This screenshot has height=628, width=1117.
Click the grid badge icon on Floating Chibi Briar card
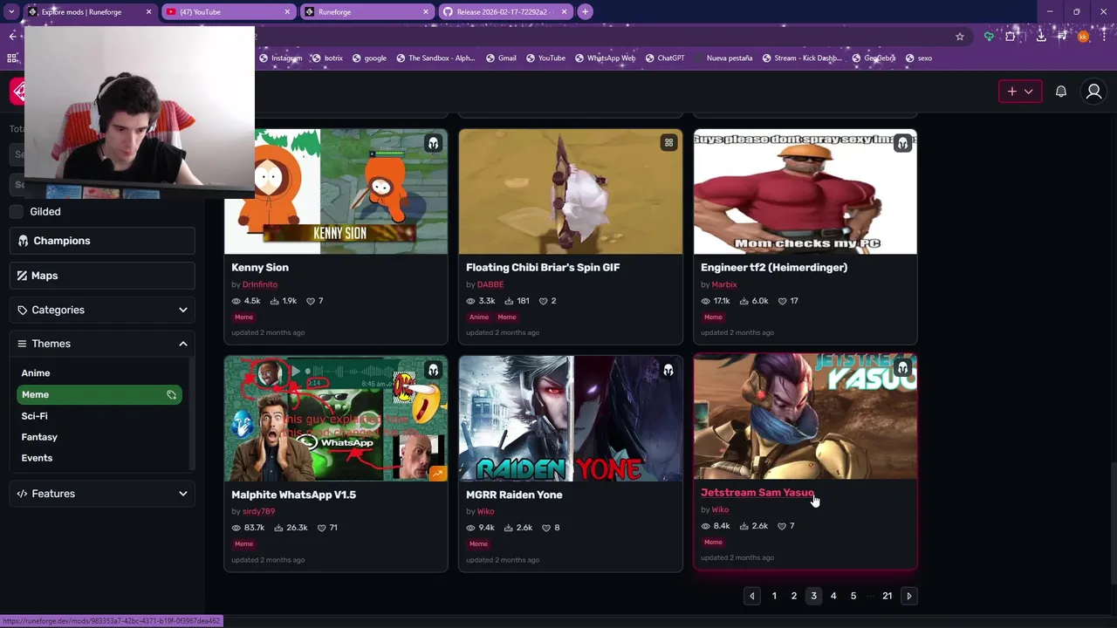click(x=668, y=143)
